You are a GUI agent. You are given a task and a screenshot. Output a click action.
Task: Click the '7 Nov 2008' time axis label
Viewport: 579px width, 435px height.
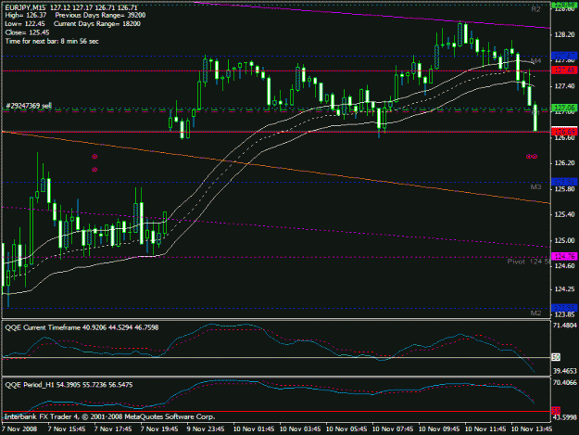[19, 429]
